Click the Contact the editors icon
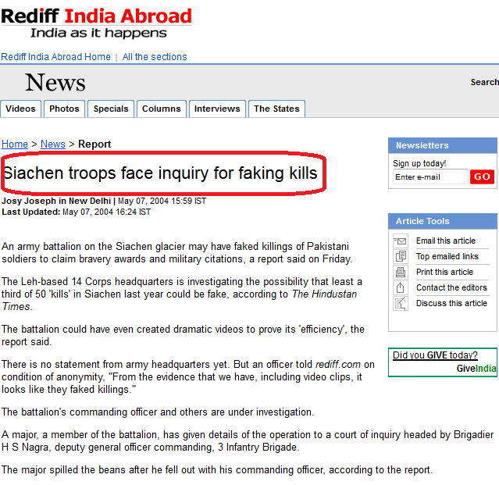 tap(401, 287)
